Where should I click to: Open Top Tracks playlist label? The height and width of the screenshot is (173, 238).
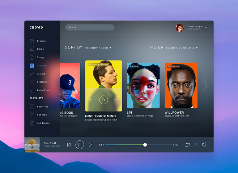43,123
